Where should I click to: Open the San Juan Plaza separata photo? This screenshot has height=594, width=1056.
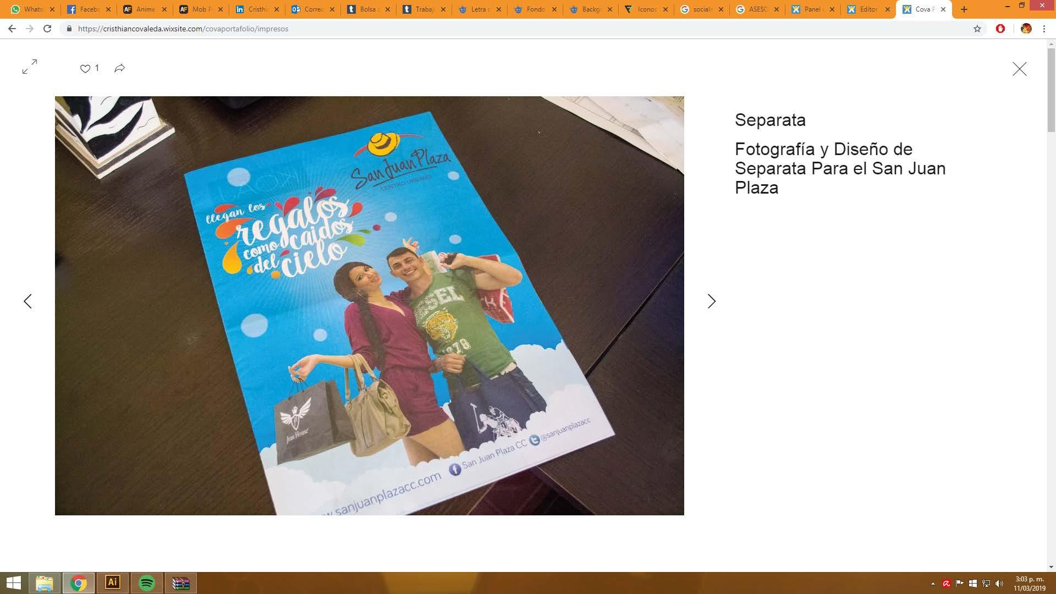pos(370,306)
